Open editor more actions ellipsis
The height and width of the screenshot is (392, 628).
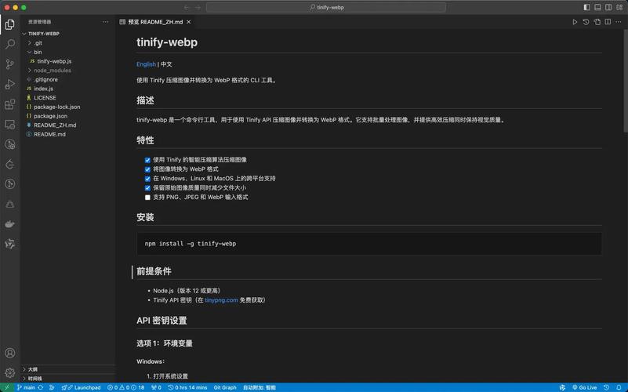coord(619,22)
